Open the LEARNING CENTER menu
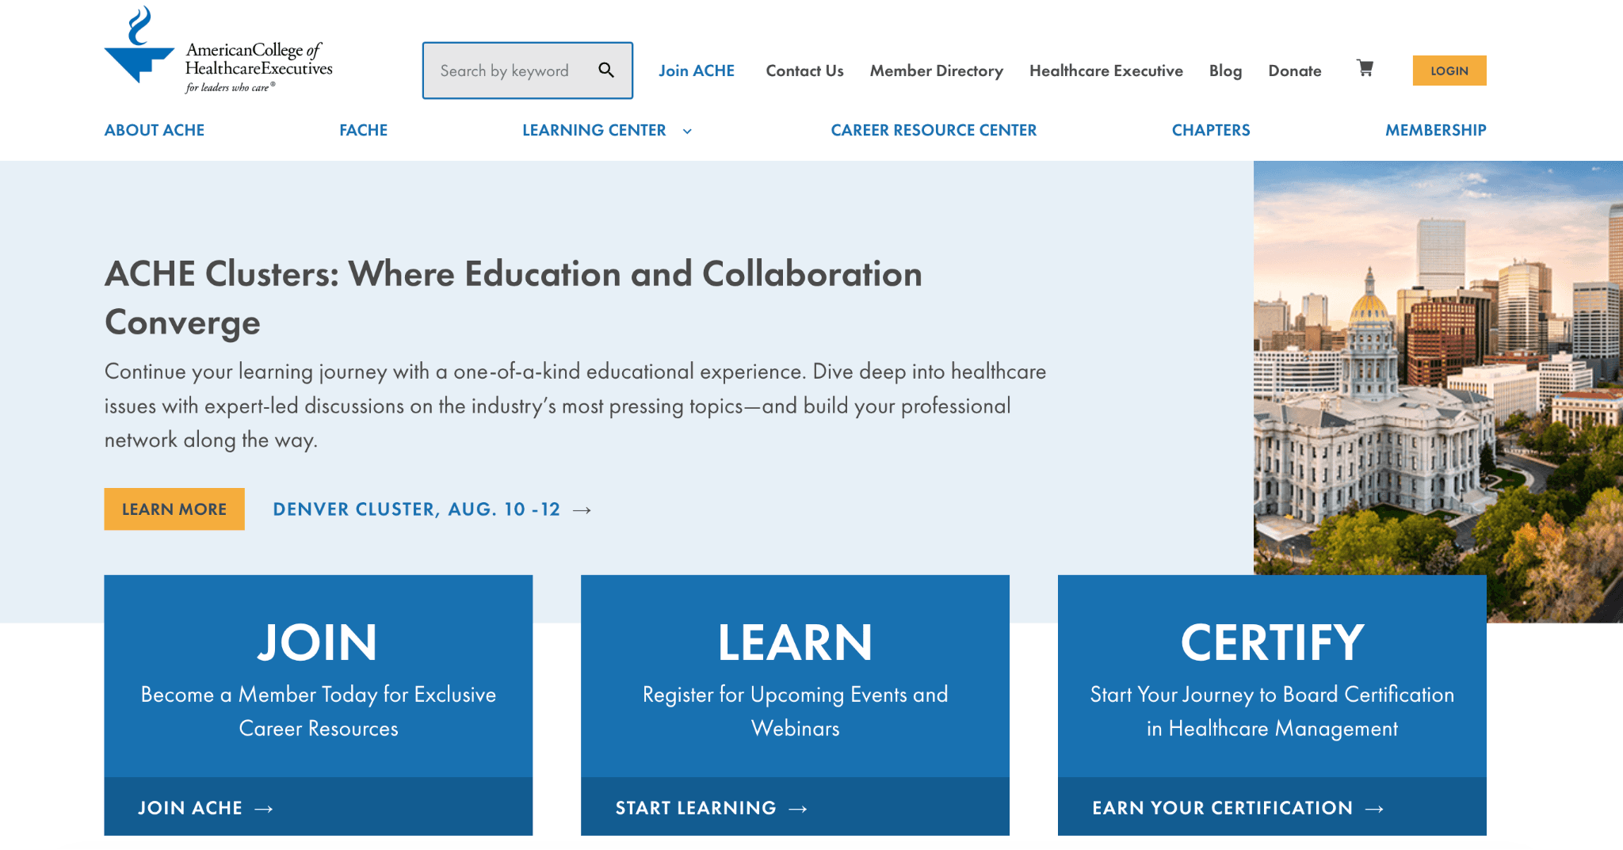The image size is (1623, 850). [x=594, y=130]
